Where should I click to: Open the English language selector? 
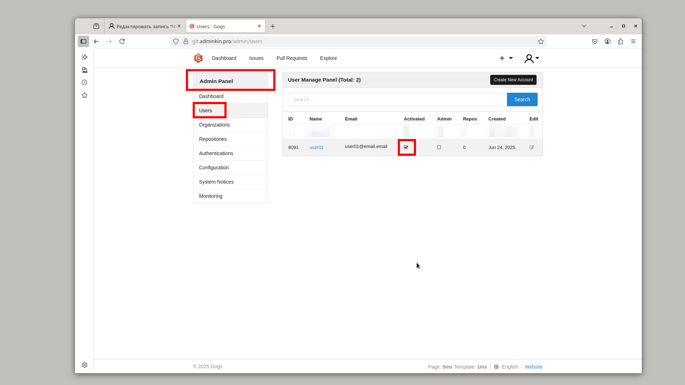(510, 367)
